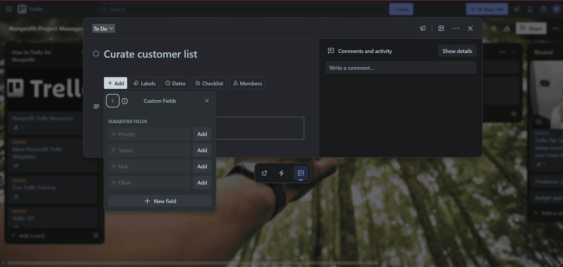Click the Comments and activity speech icon

click(331, 51)
